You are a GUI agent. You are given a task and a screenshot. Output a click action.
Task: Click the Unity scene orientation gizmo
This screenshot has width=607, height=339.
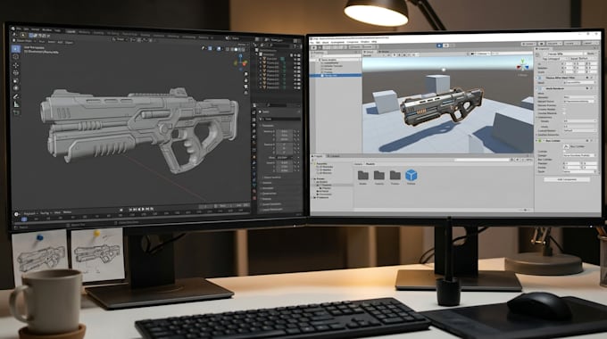522,65
